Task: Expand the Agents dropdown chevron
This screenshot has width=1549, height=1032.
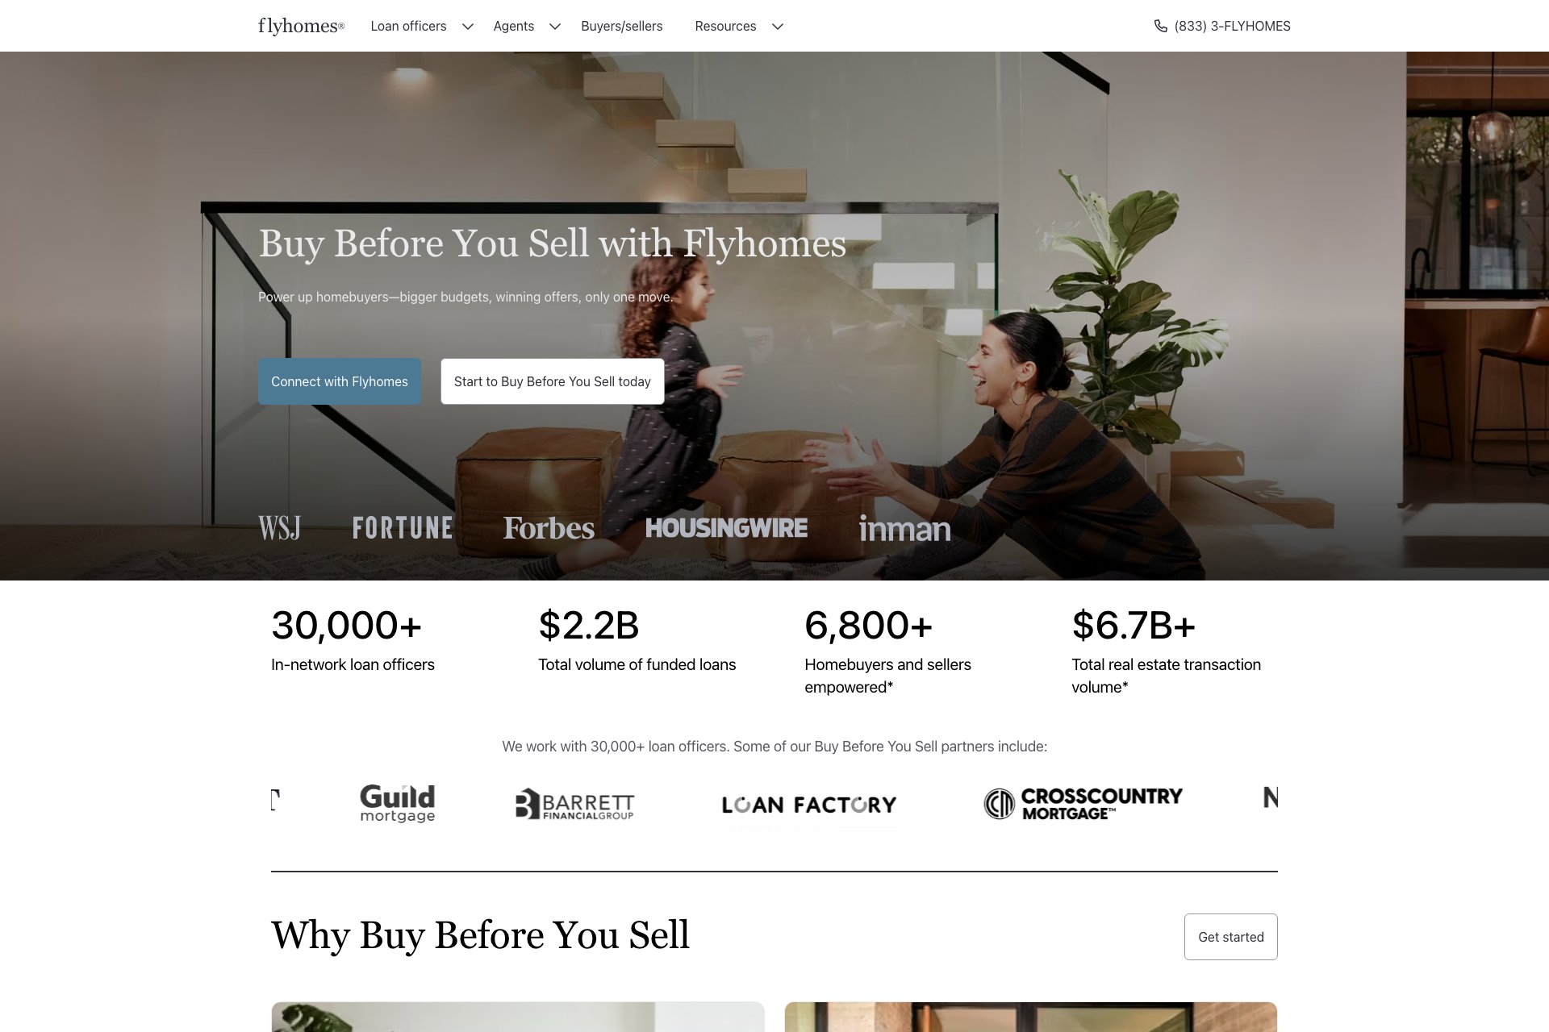Action: 554,27
